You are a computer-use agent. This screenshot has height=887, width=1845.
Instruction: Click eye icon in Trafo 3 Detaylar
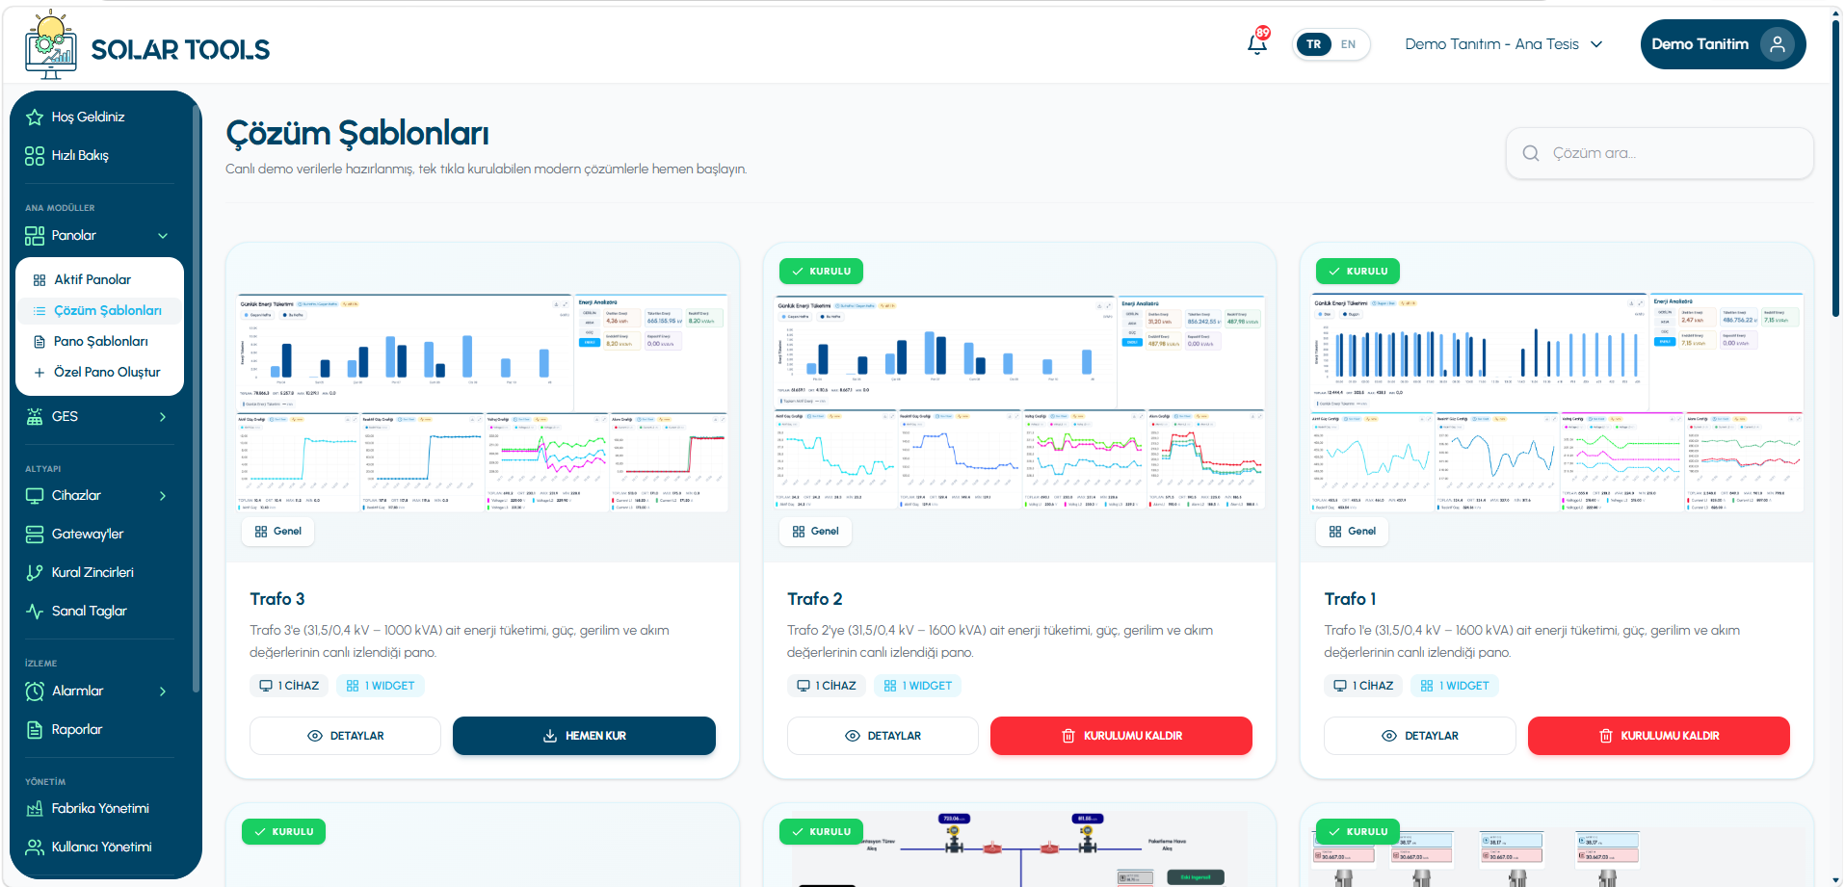tap(315, 736)
